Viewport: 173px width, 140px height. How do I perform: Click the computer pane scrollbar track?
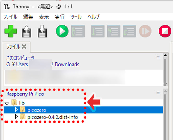click(165, 72)
